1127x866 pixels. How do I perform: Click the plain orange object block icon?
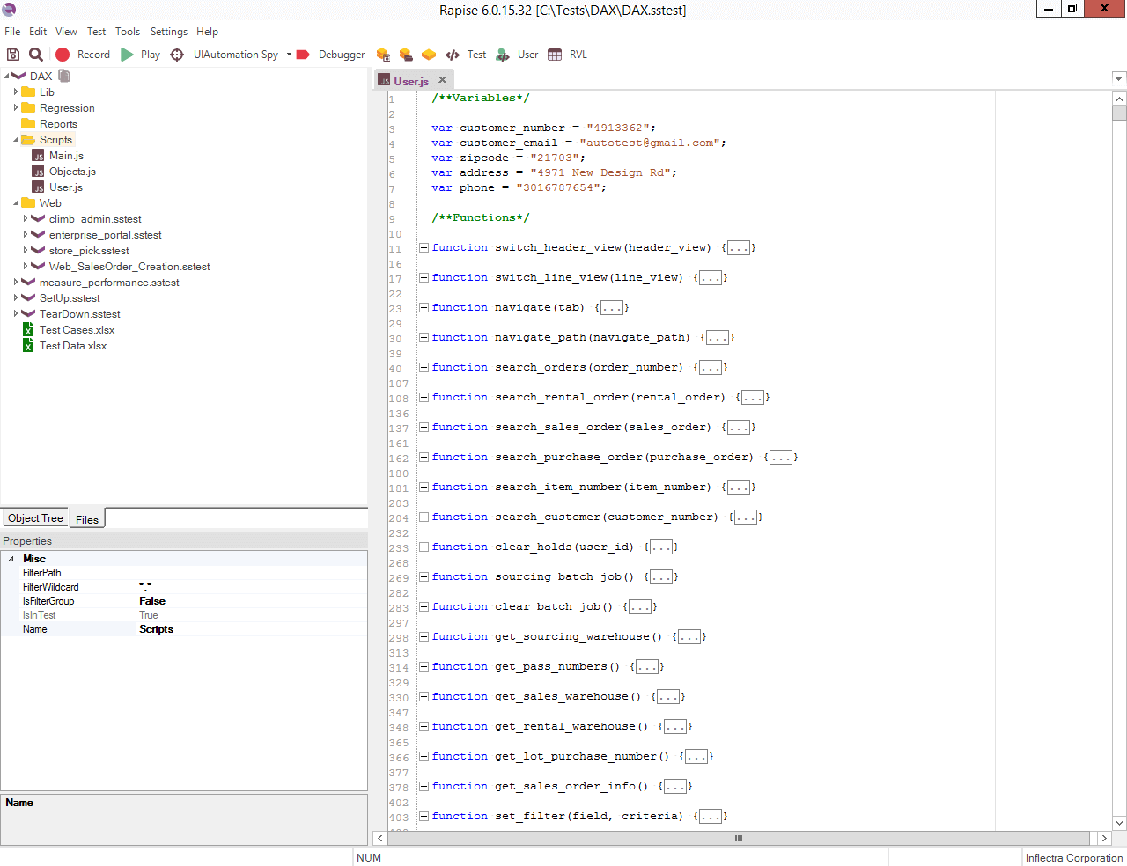coord(429,55)
